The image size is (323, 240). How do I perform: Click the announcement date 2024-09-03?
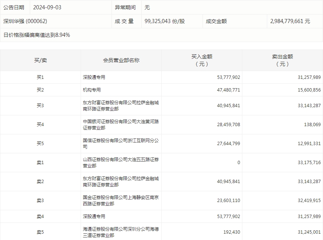pos(47,7)
